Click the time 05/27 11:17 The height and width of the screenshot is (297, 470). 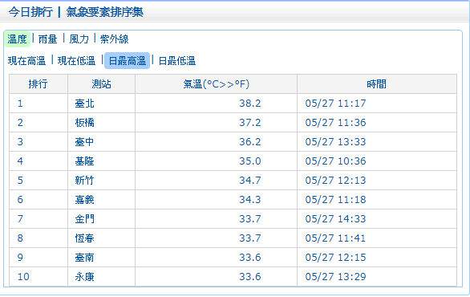(x=336, y=104)
